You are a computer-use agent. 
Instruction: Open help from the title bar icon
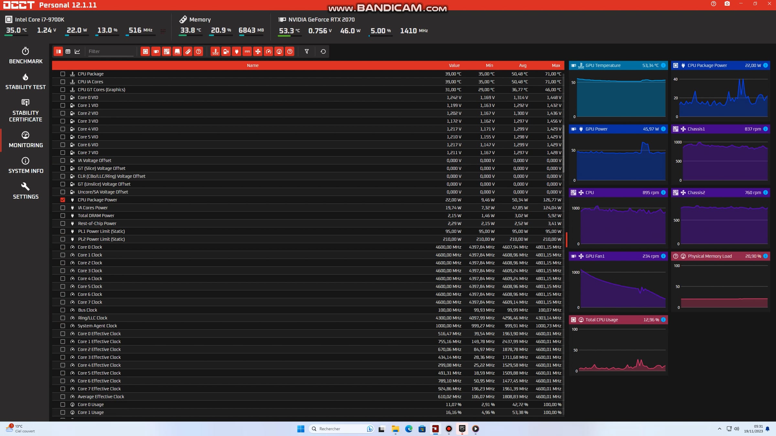(x=713, y=4)
